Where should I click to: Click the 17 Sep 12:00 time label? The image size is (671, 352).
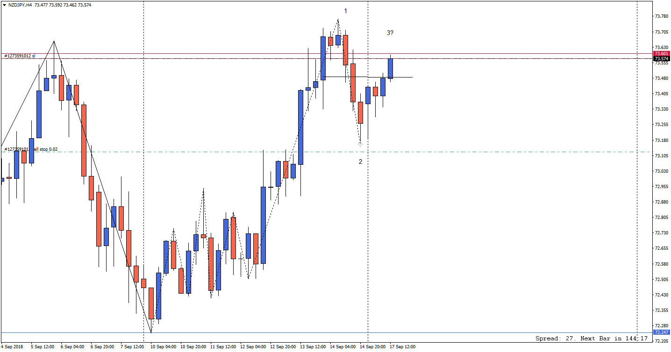tap(403, 347)
